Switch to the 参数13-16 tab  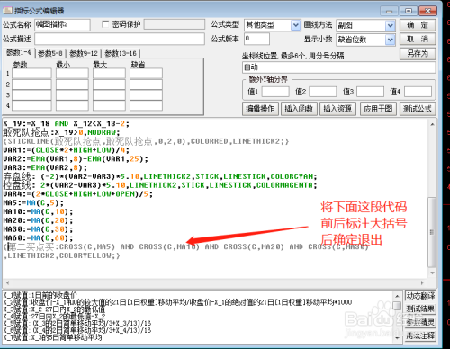point(121,54)
